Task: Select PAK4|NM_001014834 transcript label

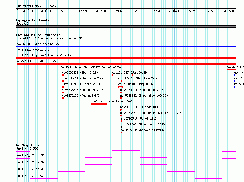Action: point(30,162)
